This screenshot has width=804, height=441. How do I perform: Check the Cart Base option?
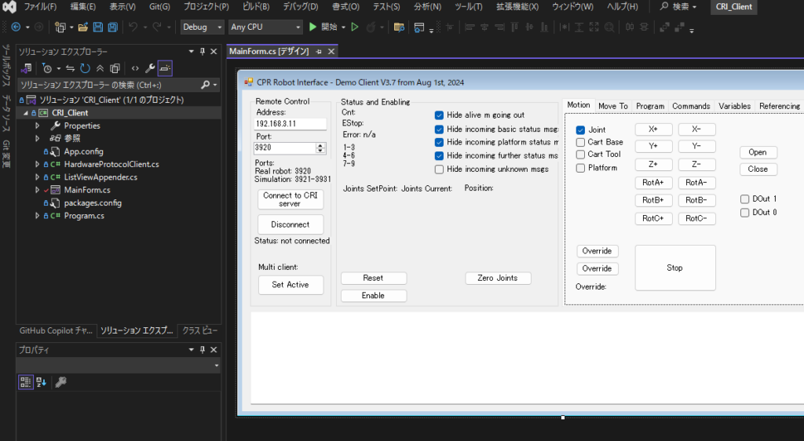[580, 142]
